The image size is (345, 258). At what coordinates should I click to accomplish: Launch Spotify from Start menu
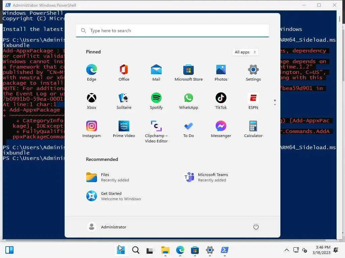(156, 101)
